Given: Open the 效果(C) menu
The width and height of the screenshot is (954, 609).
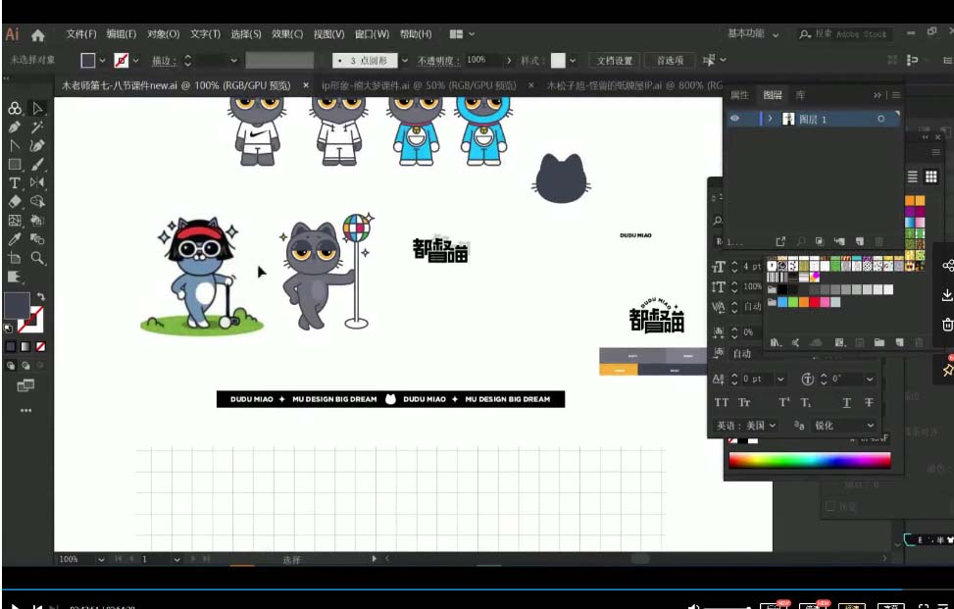Looking at the screenshot, I should coord(287,34).
